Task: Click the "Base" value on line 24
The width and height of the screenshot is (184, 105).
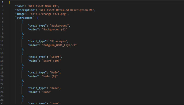Action: [x=47, y=92]
